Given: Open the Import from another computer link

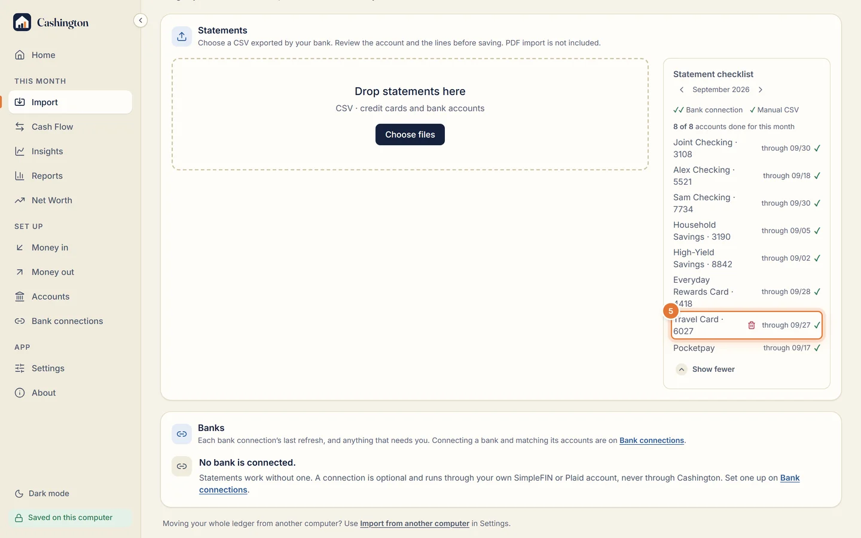Looking at the screenshot, I should (x=414, y=524).
